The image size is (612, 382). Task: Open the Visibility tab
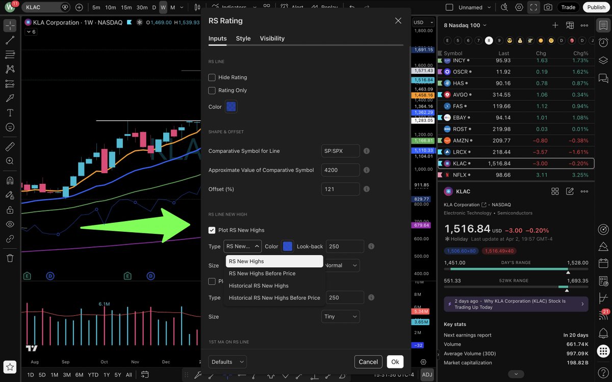click(x=272, y=38)
